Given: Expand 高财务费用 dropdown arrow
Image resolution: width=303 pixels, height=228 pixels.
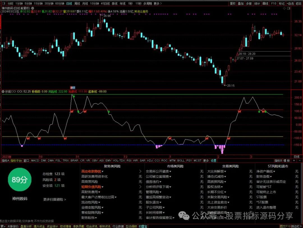Looking at the screenshot, I should tap(99, 192).
